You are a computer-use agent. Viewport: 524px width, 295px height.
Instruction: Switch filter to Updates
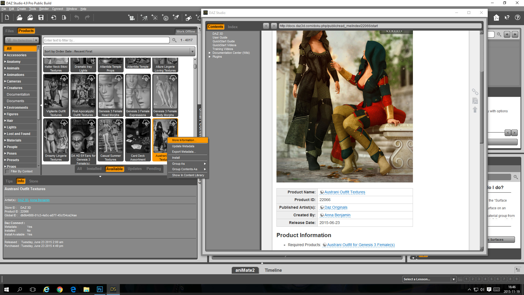tap(135, 169)
